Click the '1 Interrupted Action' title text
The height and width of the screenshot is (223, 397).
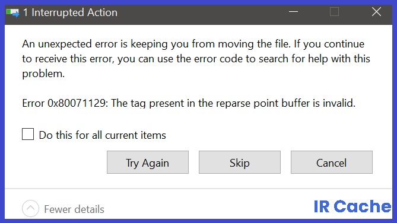coord(70,12)
